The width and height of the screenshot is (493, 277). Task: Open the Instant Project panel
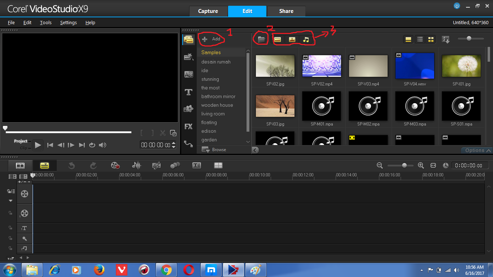(189, 57)
